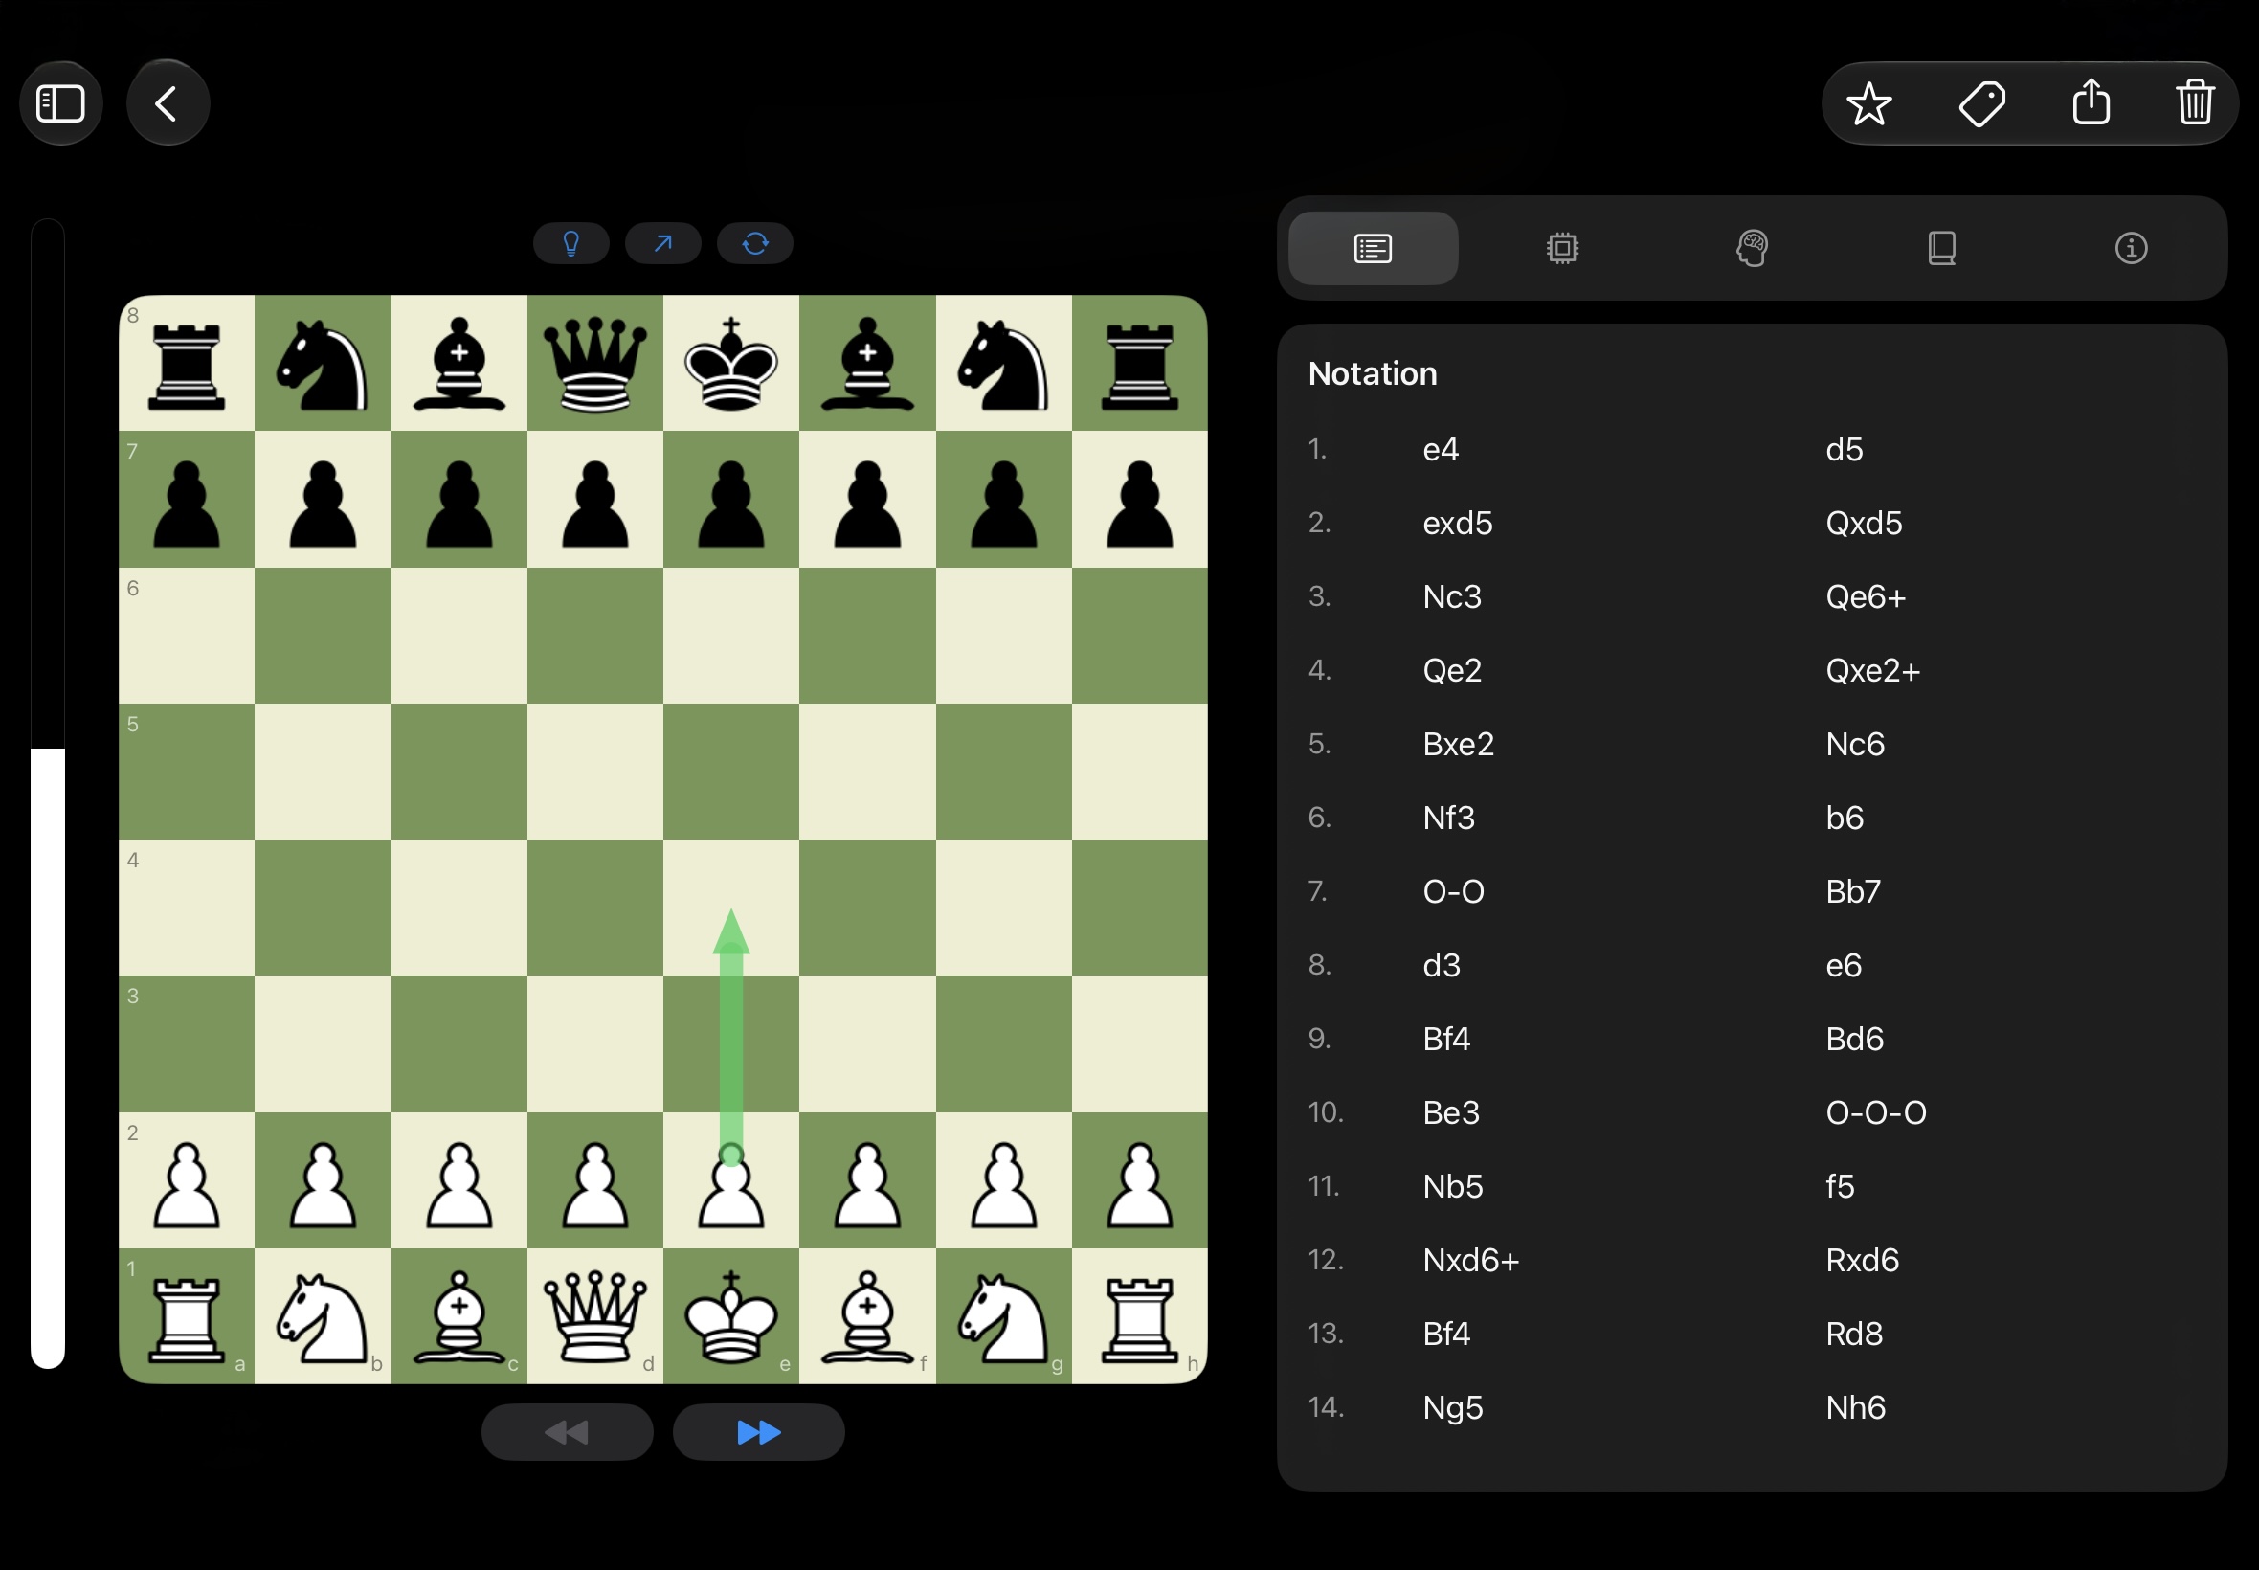This screenshot has width=2259, height=1570.
Task: Select white king on e1
Action: [730, 1316]
